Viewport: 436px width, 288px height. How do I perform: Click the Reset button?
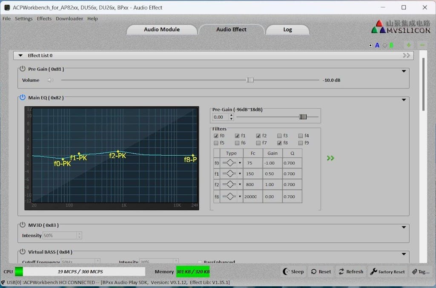(x=321, y=271)
